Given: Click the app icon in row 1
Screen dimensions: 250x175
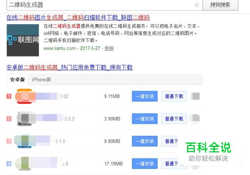Looking at the screenshot, I should (24, 96).
